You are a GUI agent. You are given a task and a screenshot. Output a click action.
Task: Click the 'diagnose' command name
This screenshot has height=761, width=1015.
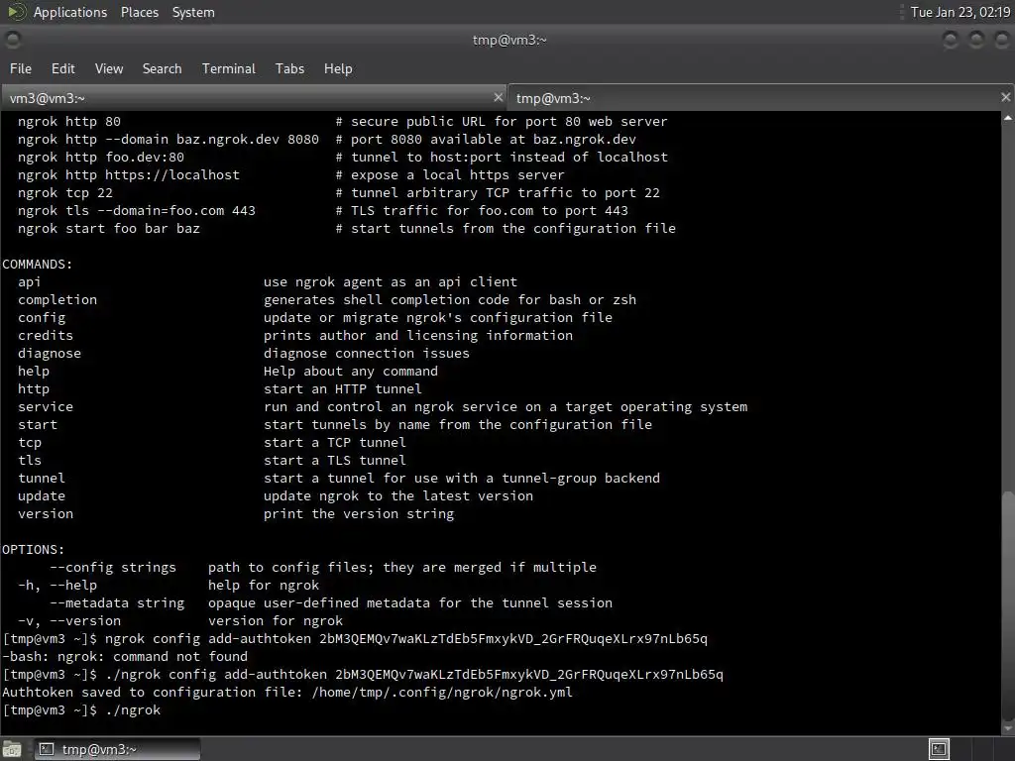tap(50, 354)
